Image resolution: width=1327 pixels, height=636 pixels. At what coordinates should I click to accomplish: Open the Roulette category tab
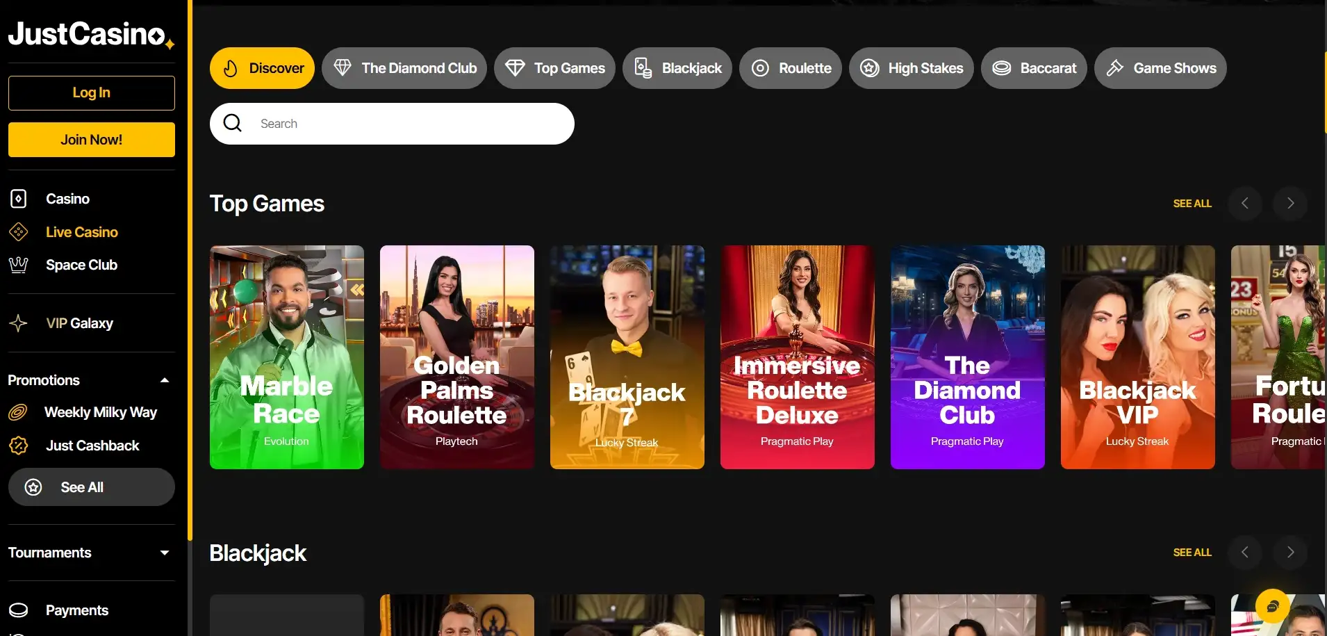(x=791, y=68)
